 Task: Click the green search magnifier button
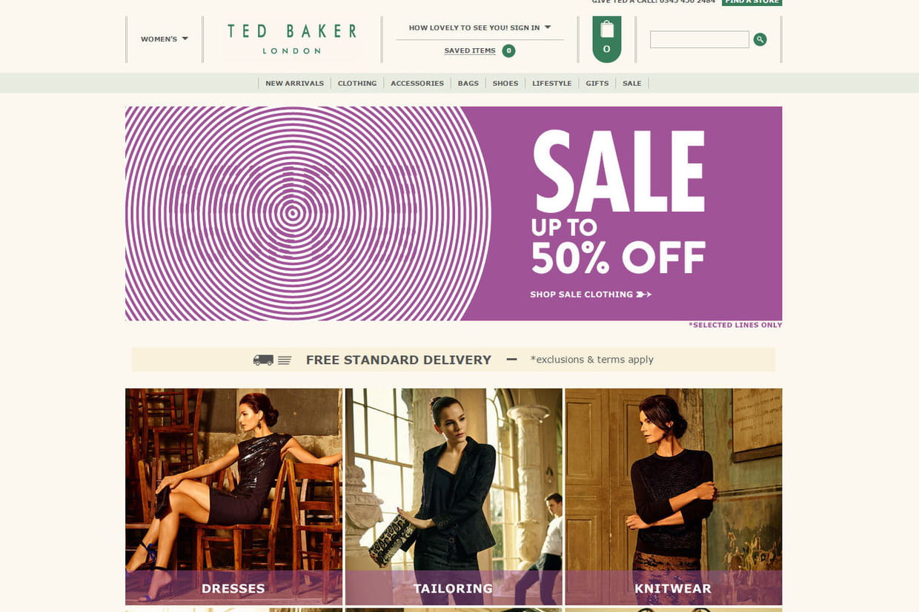tap(760, 39)
